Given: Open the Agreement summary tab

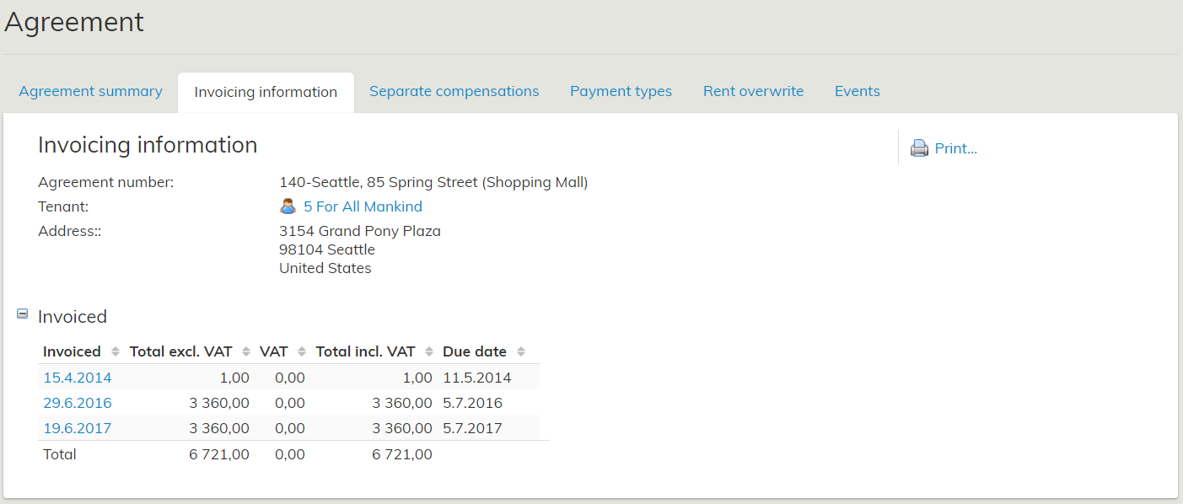Looking at the screenshot, I should pyautogui.click(x=90, y=91).
